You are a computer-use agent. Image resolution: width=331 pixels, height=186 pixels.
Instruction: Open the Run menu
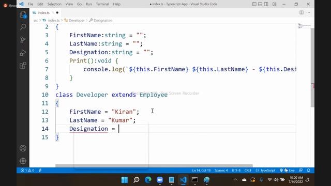88,4
